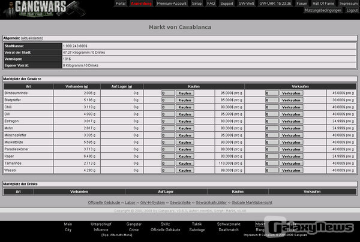Click the Gangwars logo
360x242 pixels.
pyautogui.click(x=44, y=9)
